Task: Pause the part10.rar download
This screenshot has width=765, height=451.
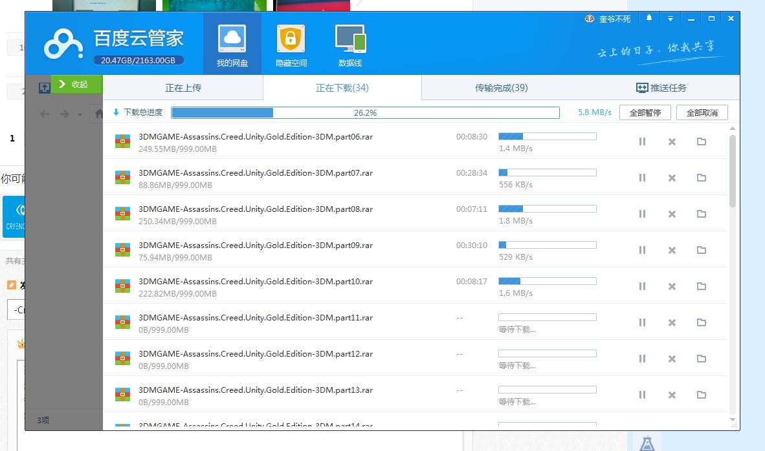Action: [642, 286]
